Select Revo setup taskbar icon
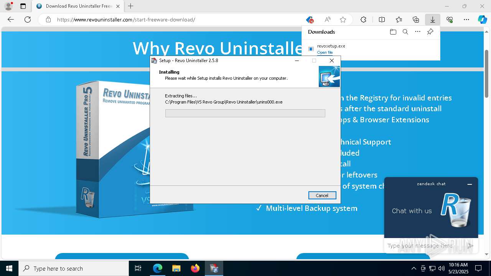491x276 pixels. (214, 268)
